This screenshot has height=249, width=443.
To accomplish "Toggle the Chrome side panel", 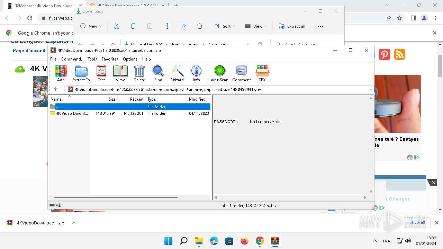I will [413, 18].
